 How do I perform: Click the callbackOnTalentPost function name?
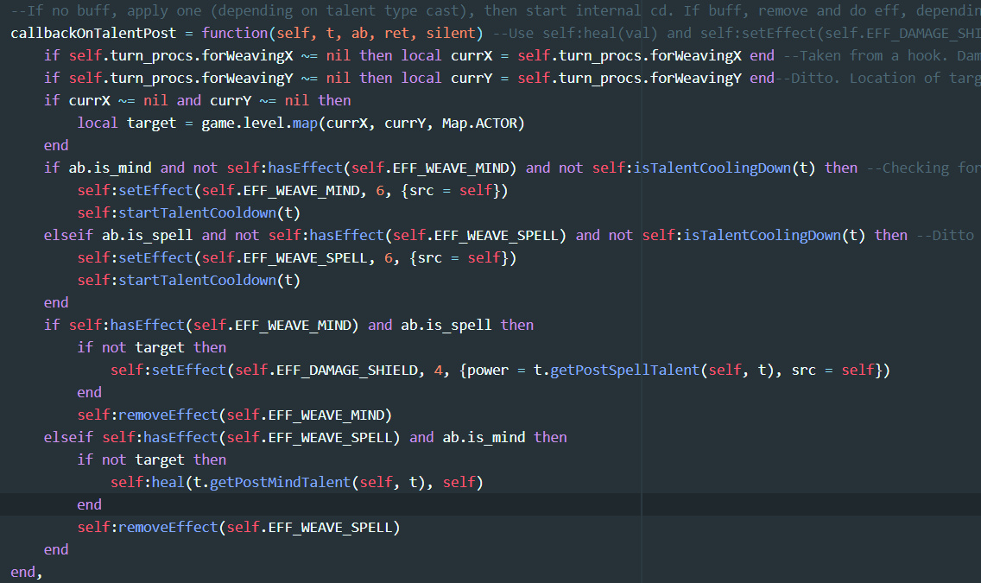tap(94, 33)
